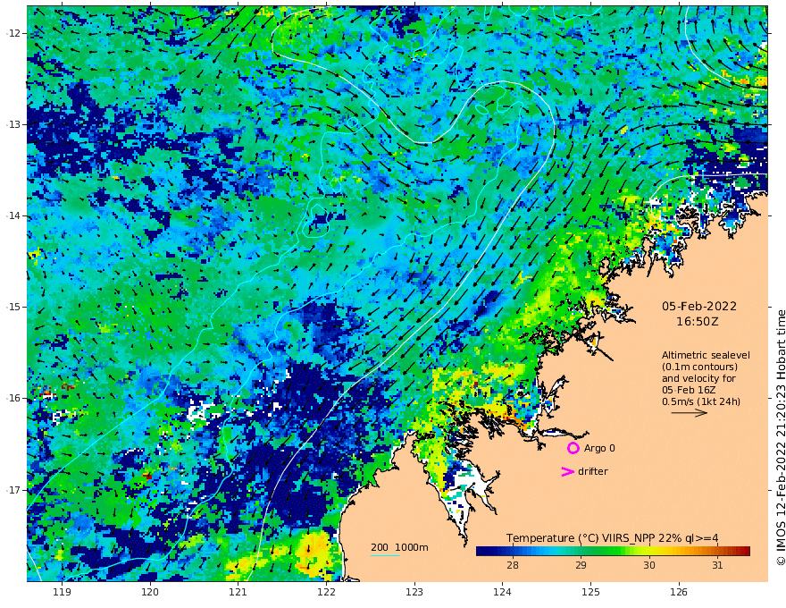Click latitude tick label -15
Screen dimensions: 786x608
(13, 307)
